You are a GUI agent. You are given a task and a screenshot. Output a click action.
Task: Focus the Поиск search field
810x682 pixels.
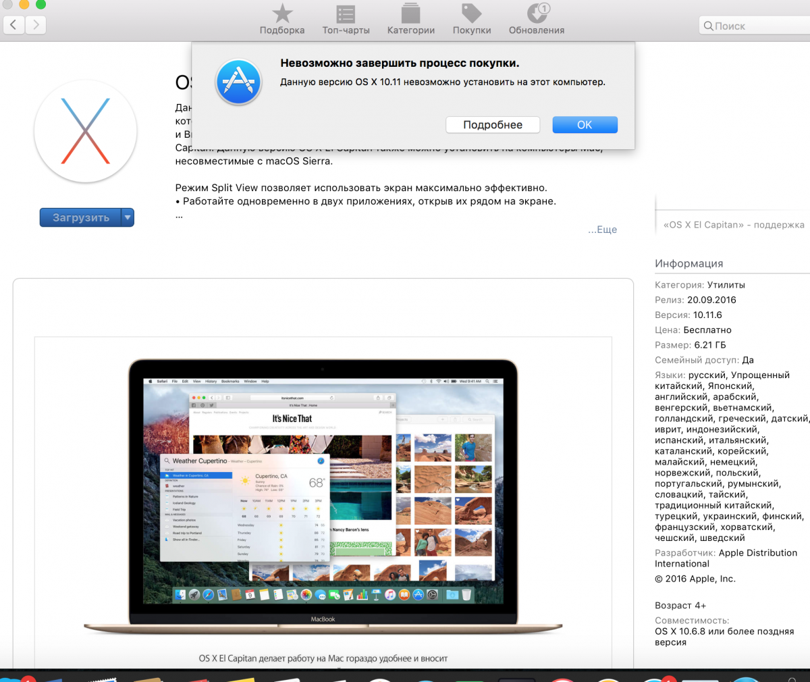pos(755,26)
